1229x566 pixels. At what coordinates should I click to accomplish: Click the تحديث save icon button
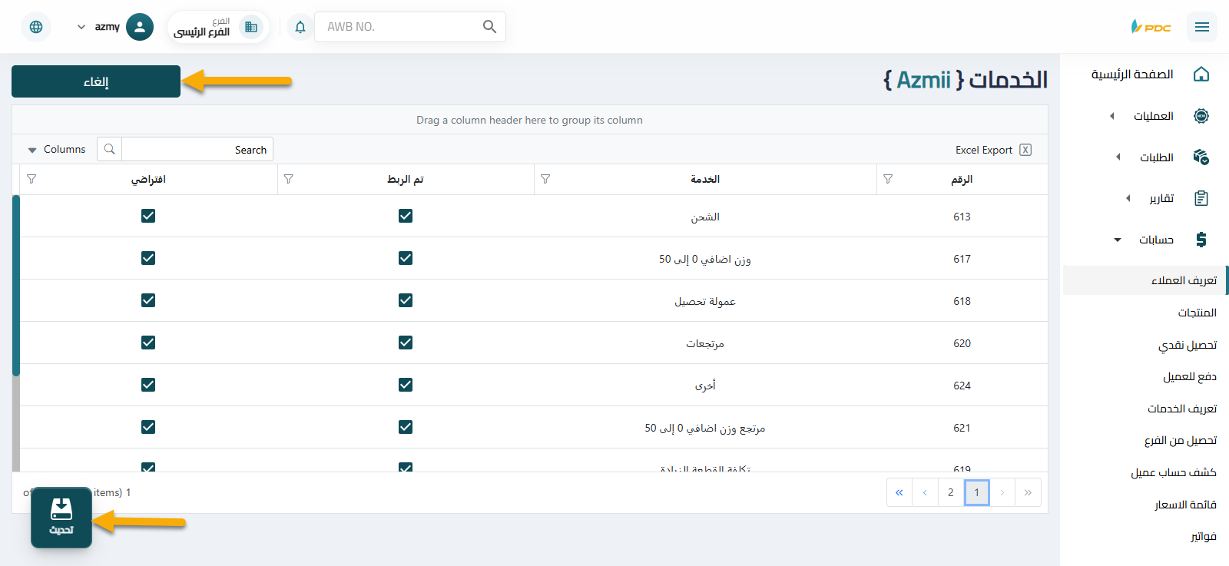pos(61,517)
